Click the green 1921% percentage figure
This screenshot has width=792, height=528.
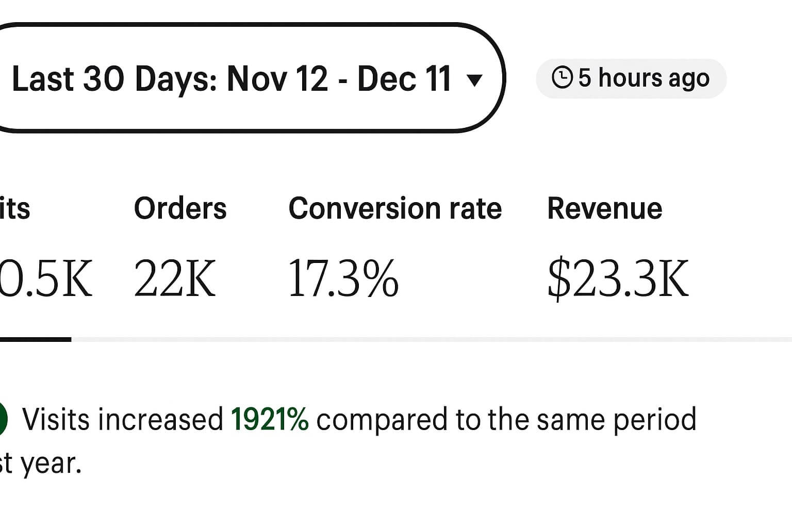(270, 419)
